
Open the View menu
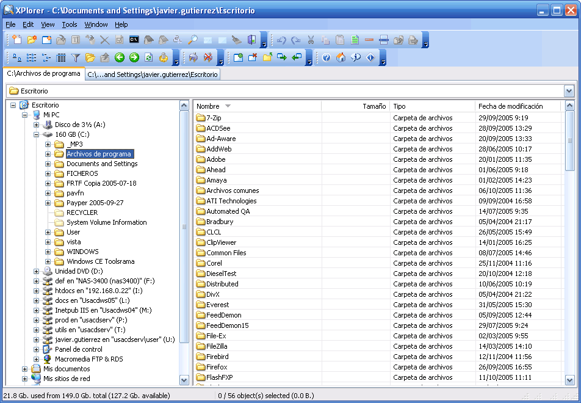pos(48,24)
